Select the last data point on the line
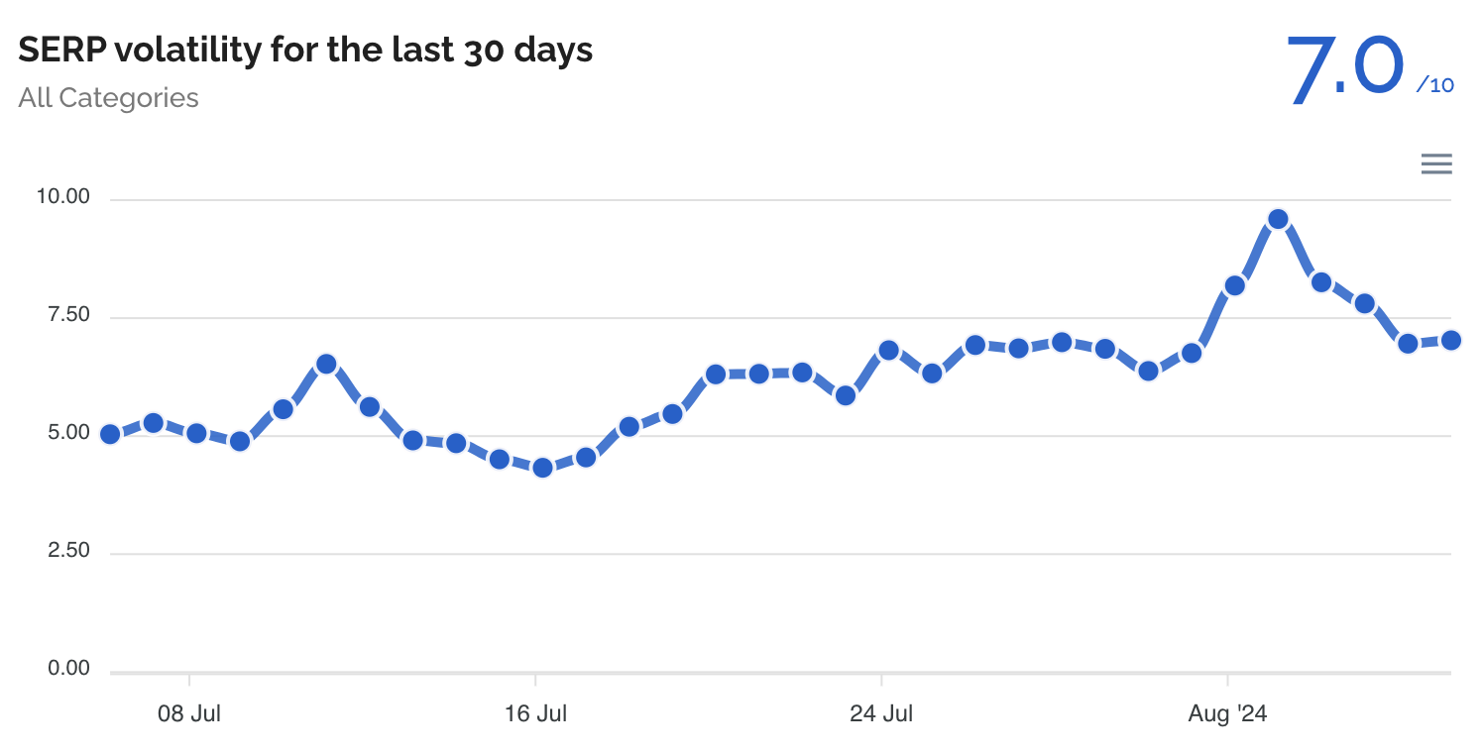 point(1450,340)
